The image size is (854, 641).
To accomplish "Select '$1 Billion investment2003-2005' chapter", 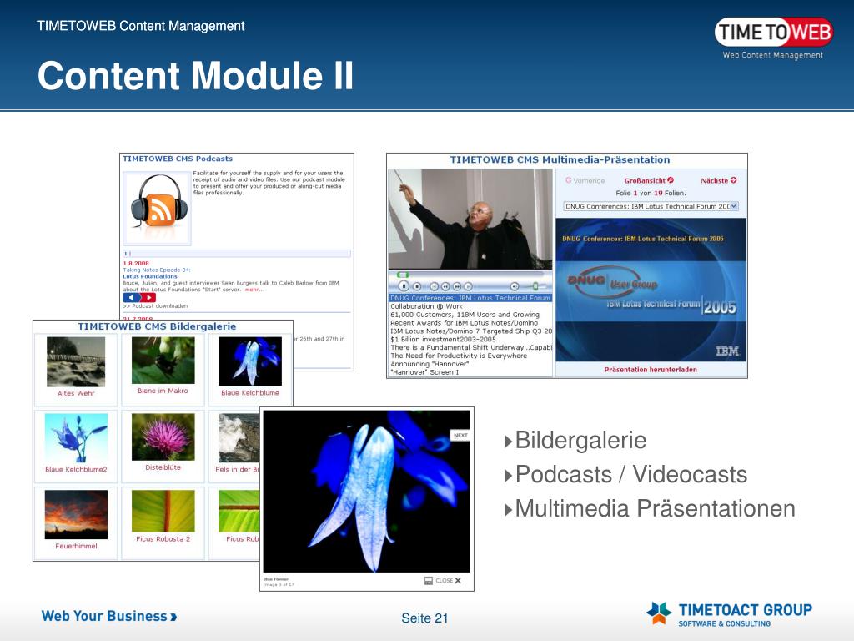I will (x=443, y=339).
